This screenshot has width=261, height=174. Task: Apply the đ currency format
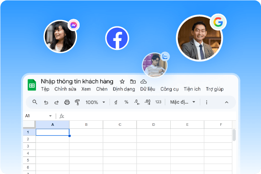click(116, 102)
